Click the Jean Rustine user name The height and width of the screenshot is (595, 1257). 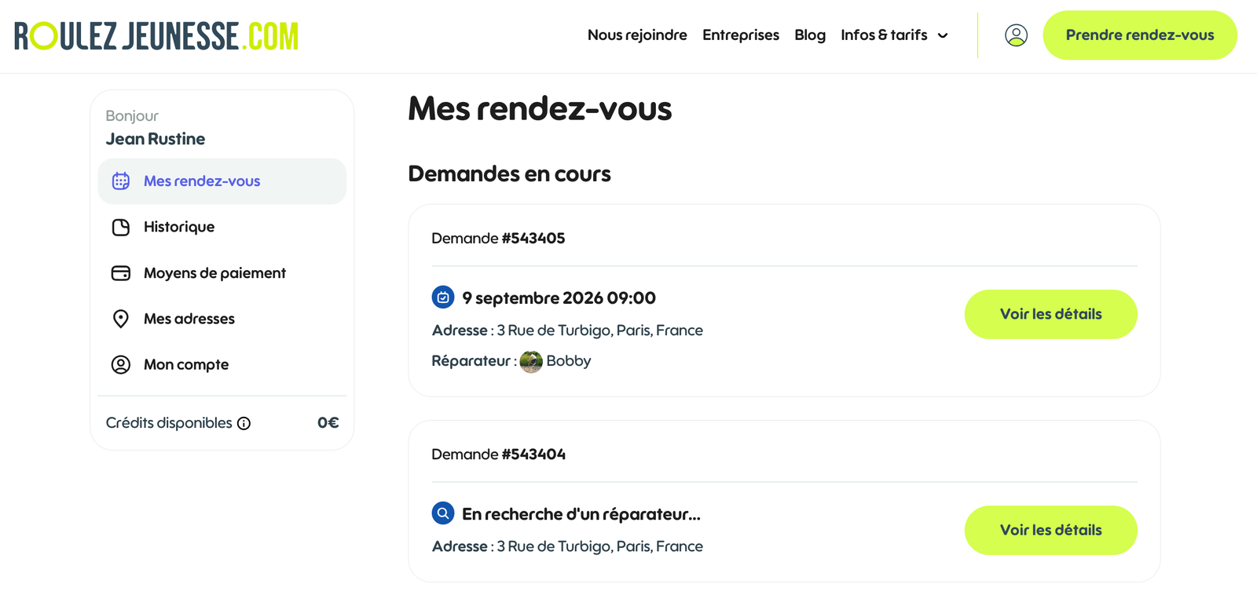156,139
